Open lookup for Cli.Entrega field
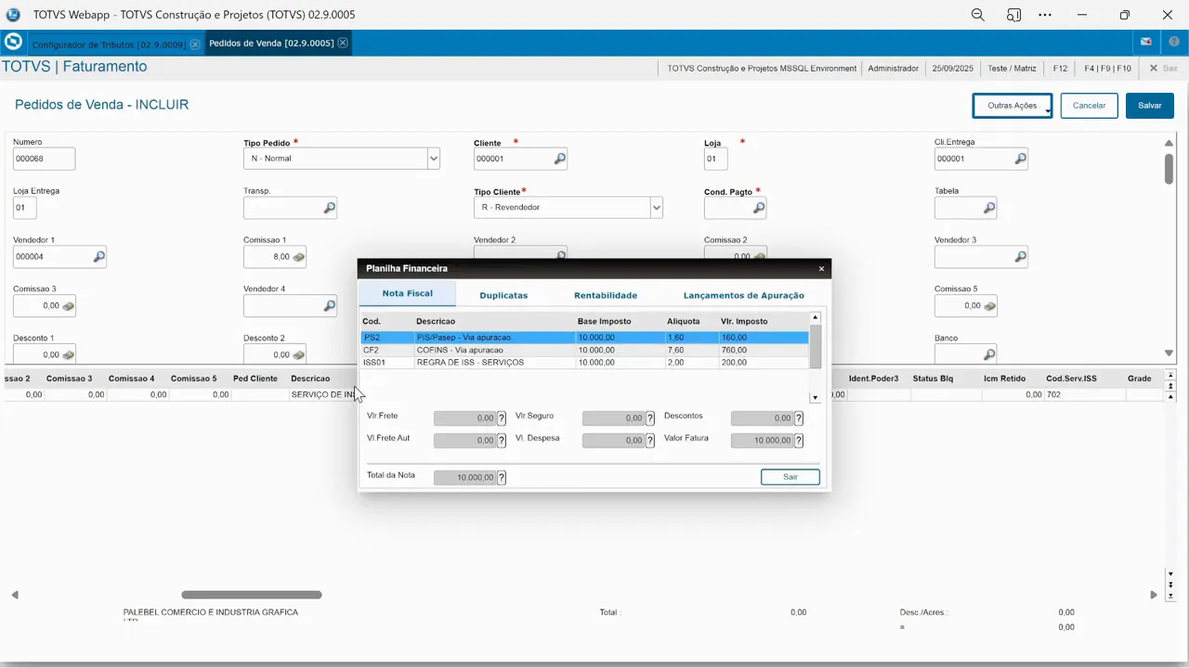1189x668 pixels. point(1020,160)
